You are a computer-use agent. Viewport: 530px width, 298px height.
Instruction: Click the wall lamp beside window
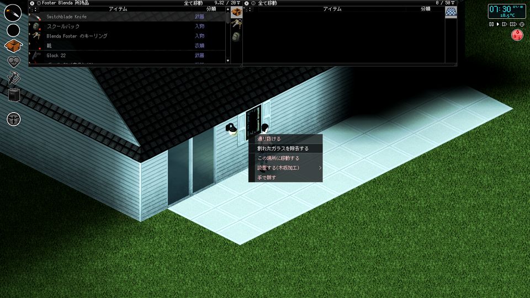click(231, 129)
